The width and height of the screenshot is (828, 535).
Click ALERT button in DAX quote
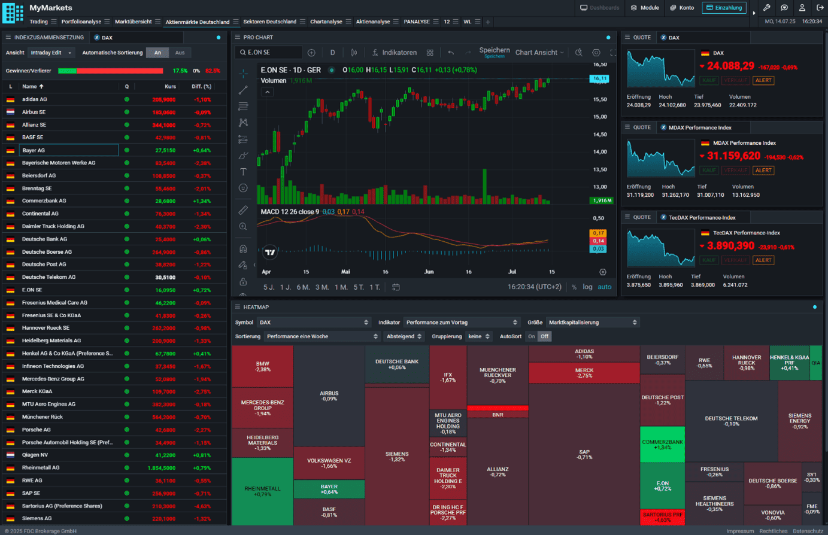point(763,80)
